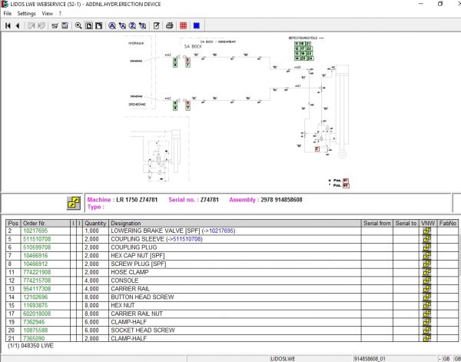
Task: Click the 914858608_01 status bar entry
Action: pyautogui.click(x=370, y=359)
